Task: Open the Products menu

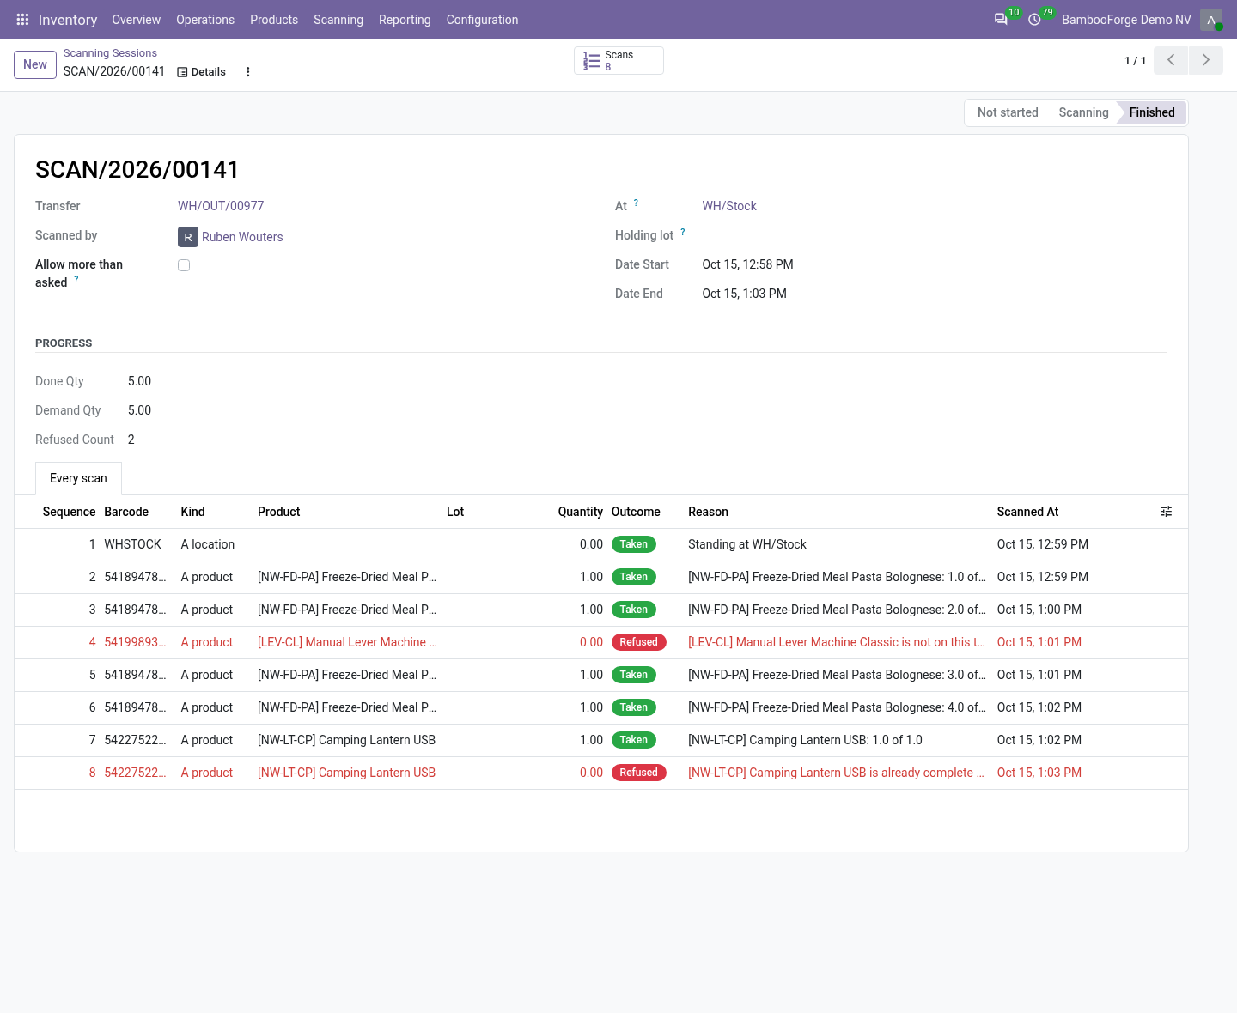Action: pyautogui.click(x=274, y=20)
